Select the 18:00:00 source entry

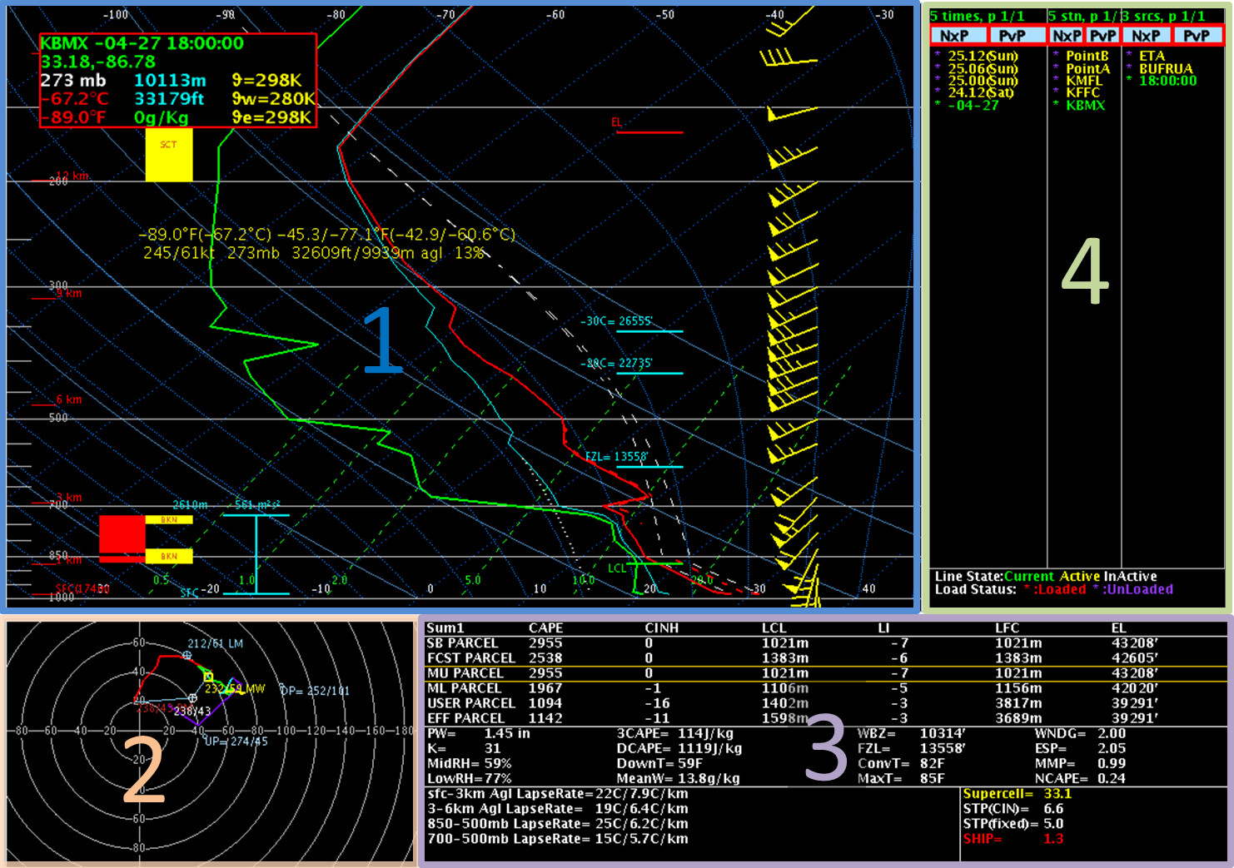coord(1167,80)
